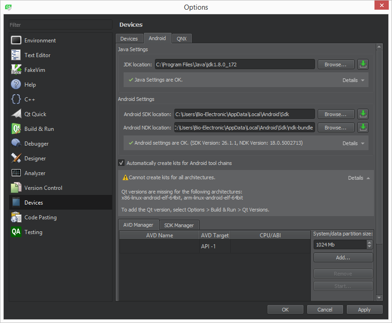
Task: Click the Add... AVD button
Action: 343,258
